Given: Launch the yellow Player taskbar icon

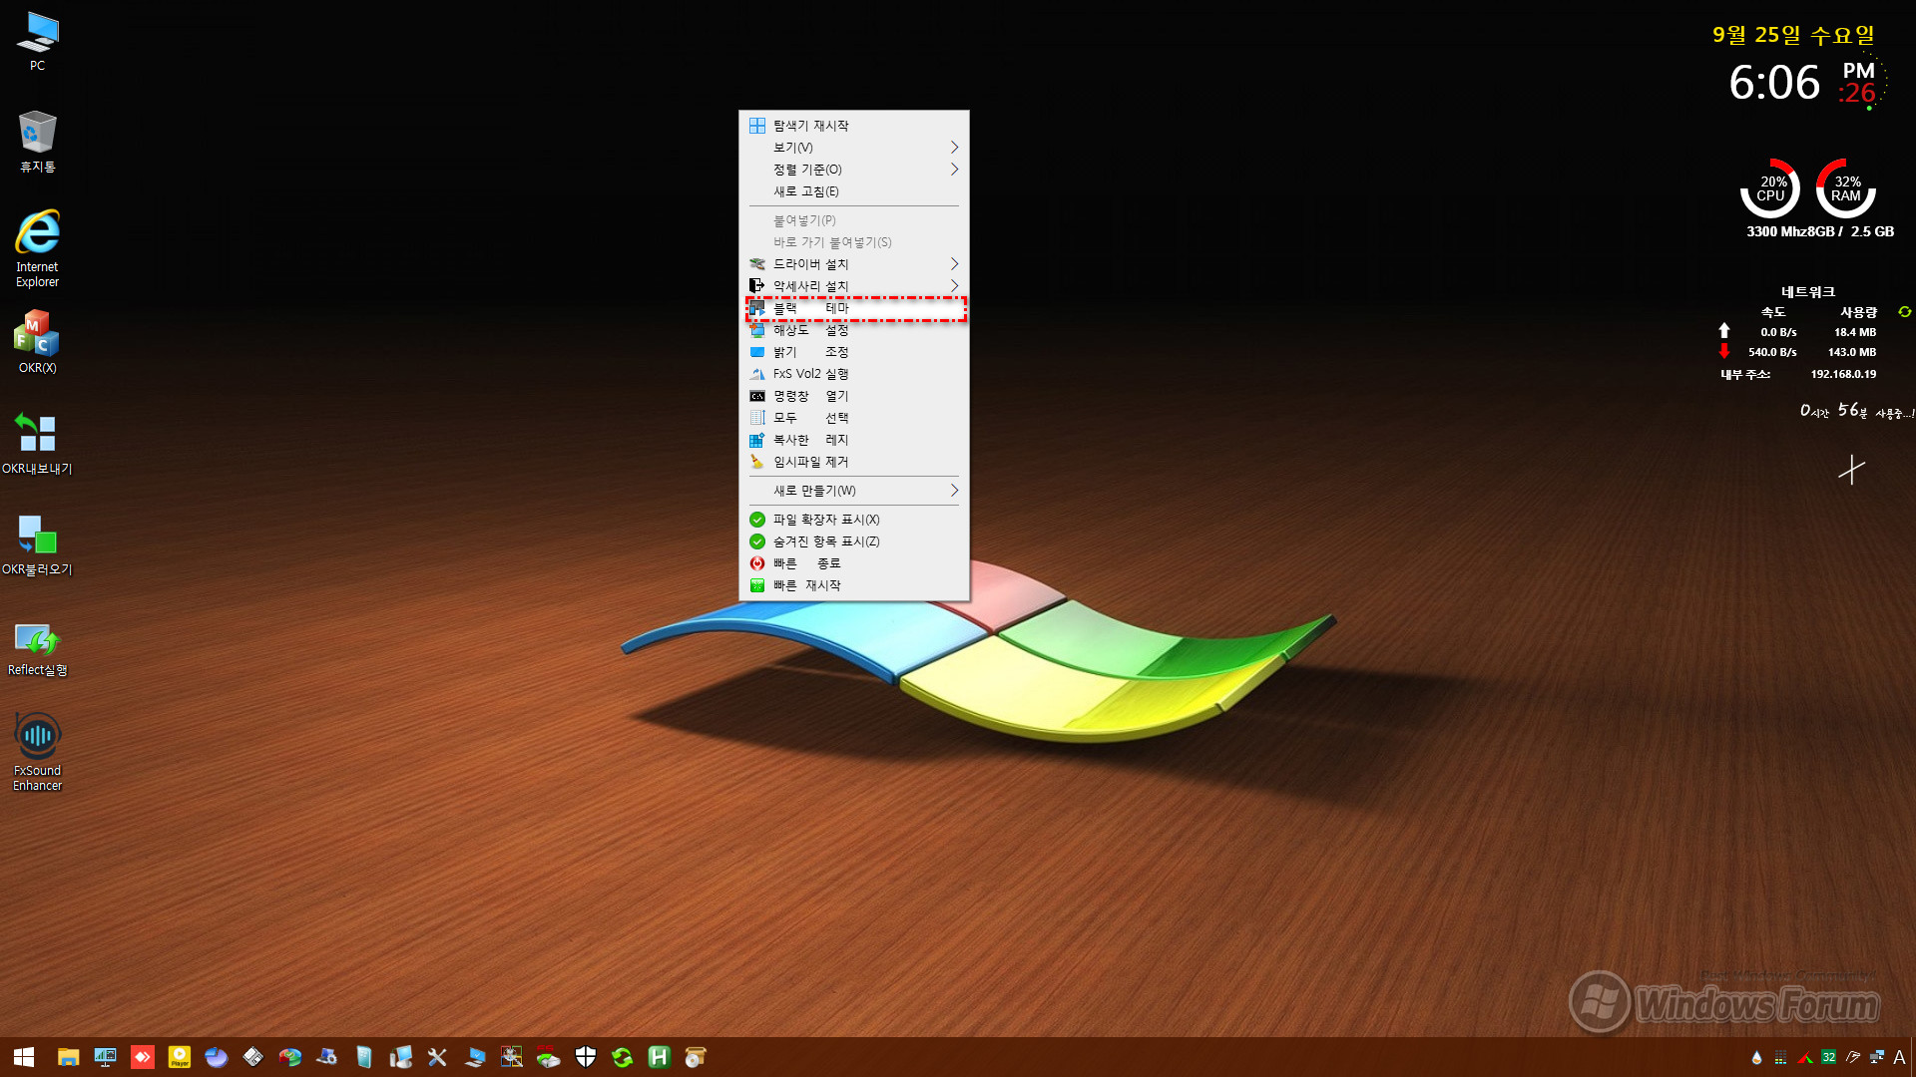Looking at the screenshot, I should [180, 1057].
